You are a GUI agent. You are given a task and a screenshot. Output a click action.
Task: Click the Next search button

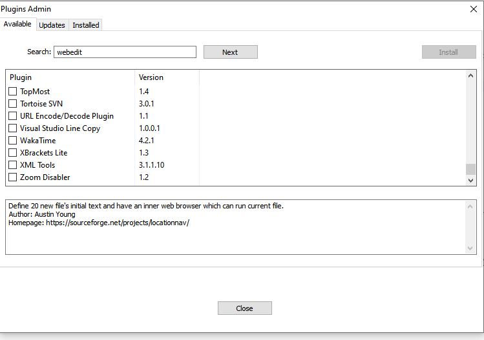(231, 52)
